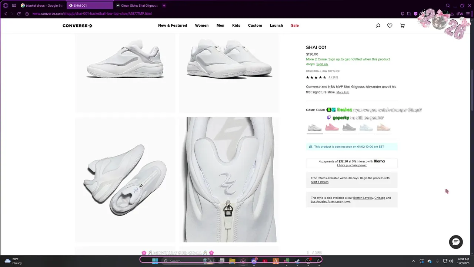Open the 4.7 (43) reviews link

coord(333,78)
